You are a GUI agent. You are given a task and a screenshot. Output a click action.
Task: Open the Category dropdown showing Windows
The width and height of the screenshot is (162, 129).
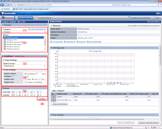(x=25, y=32)
